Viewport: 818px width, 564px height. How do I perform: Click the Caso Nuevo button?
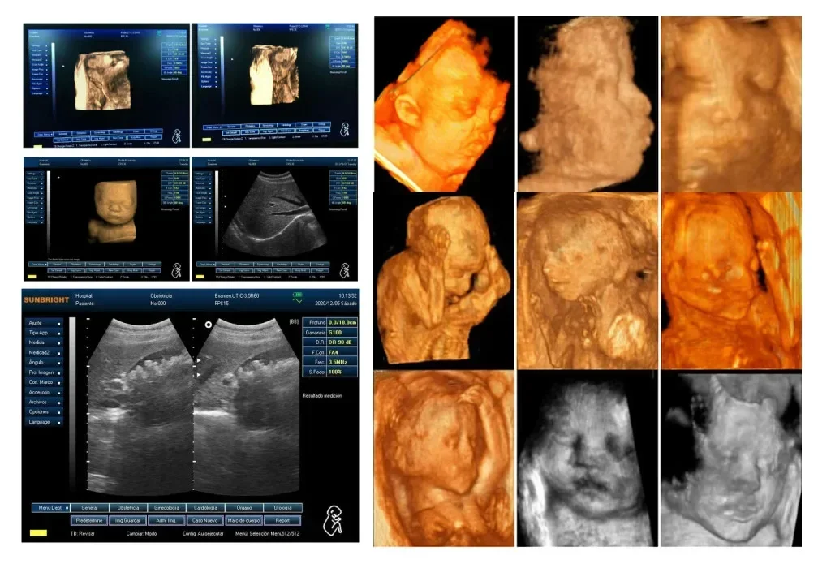pos(205,520)
